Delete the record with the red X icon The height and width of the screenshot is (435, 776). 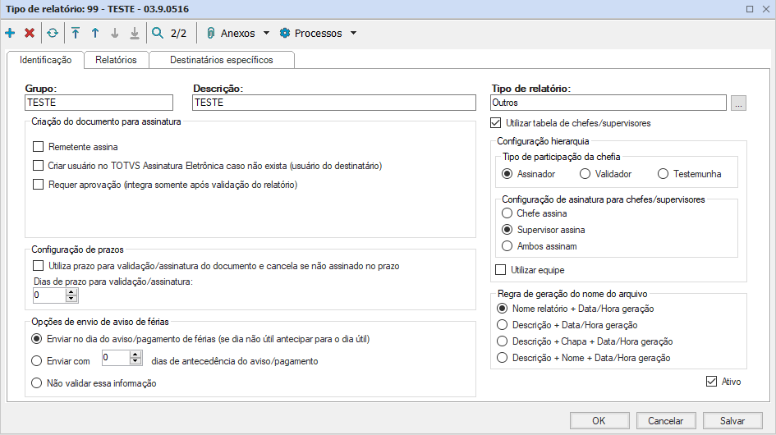point(30,33)
